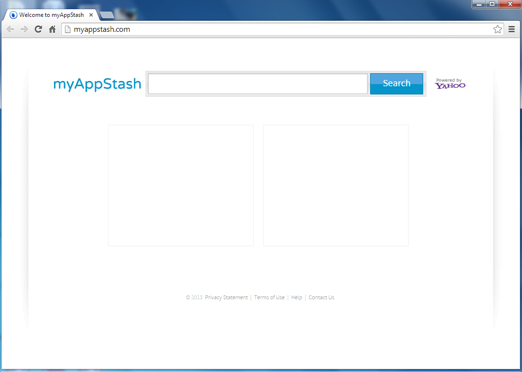
Task: Open a new tab with the new tab button
Action: tap(107, 15)
